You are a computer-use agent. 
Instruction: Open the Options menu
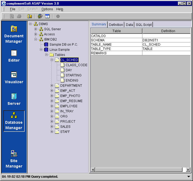coord(47,9)
